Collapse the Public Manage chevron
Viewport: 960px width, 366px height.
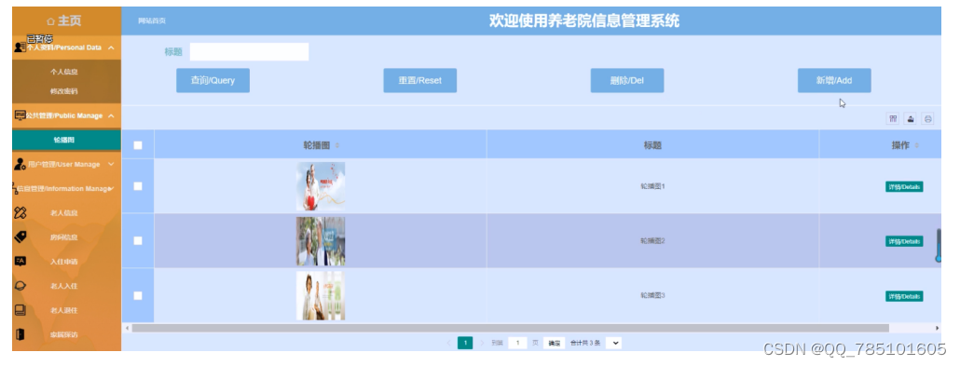(111, 115)
